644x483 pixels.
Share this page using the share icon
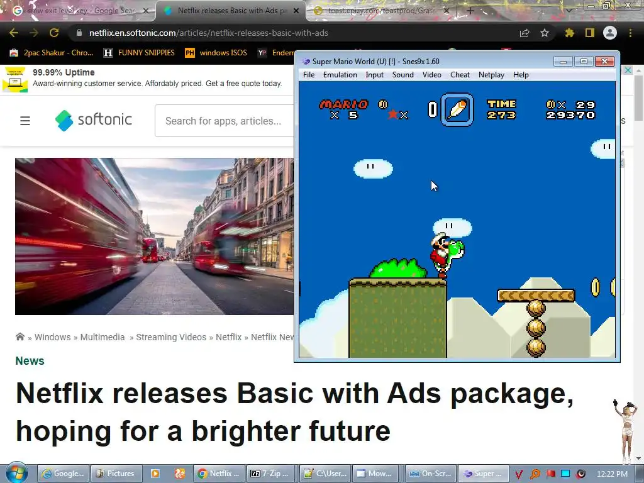525,33
